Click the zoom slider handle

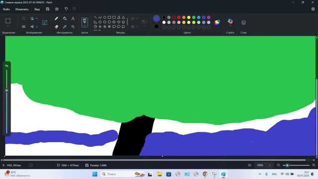tap(287, 165)
